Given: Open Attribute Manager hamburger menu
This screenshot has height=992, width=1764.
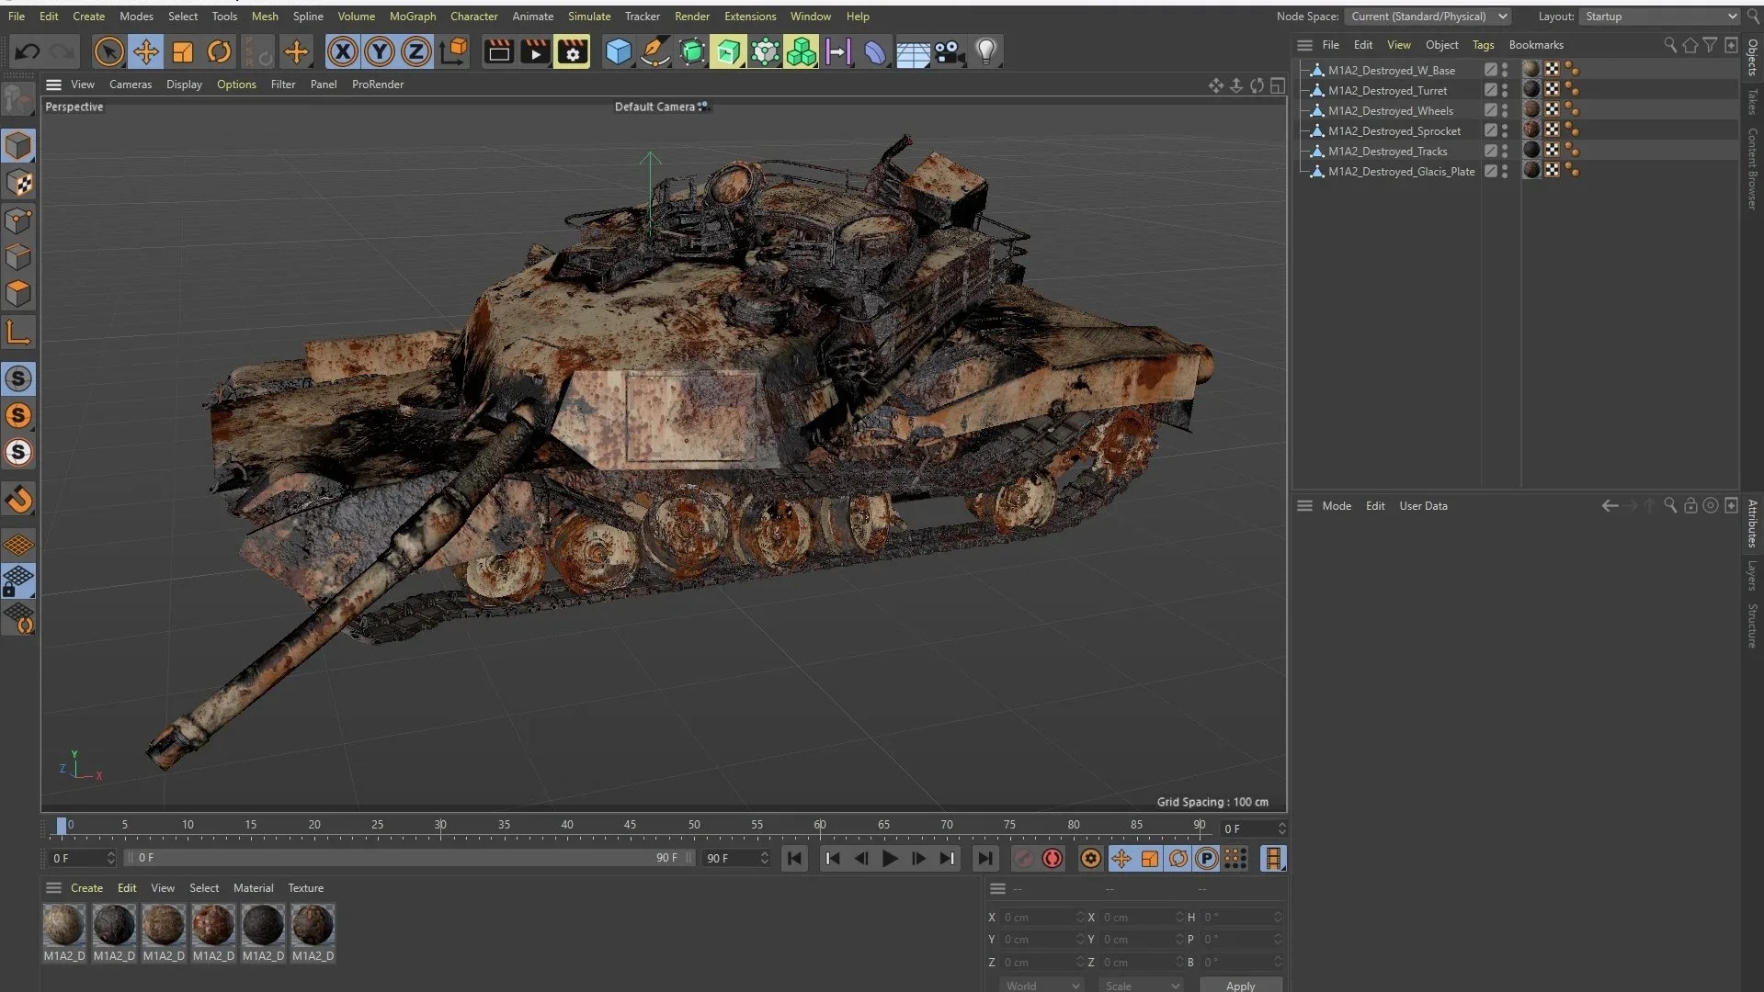Looking at the screenshot, I should coord(1303,506).
